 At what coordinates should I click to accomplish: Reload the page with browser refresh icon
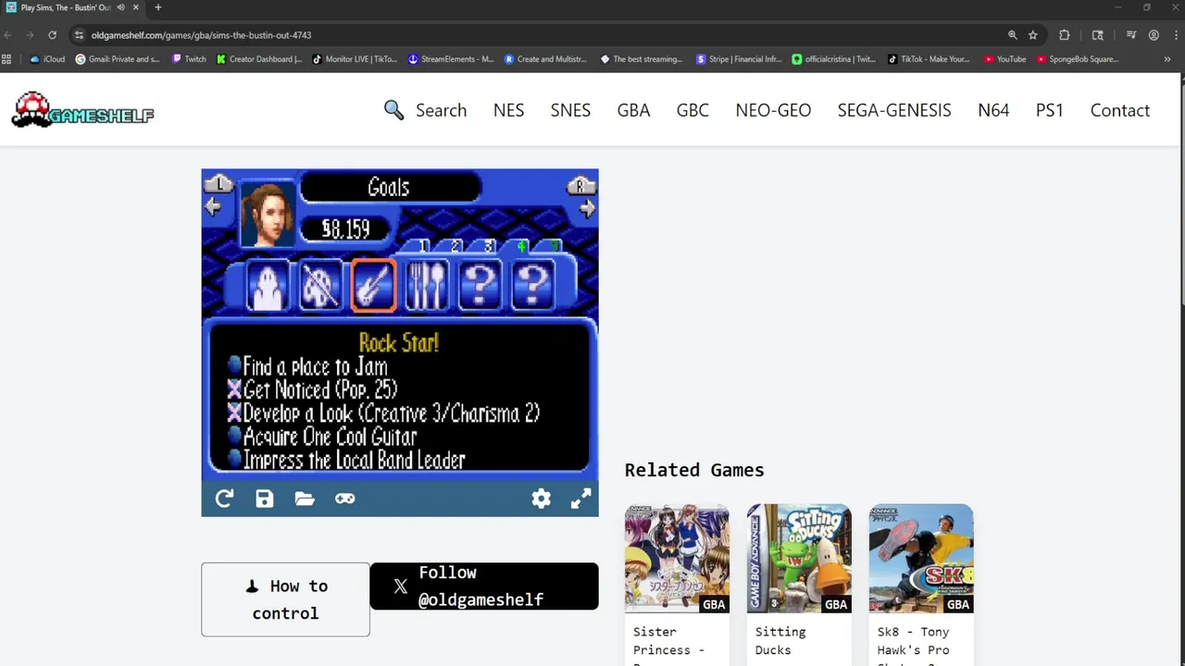click(52, 35)
